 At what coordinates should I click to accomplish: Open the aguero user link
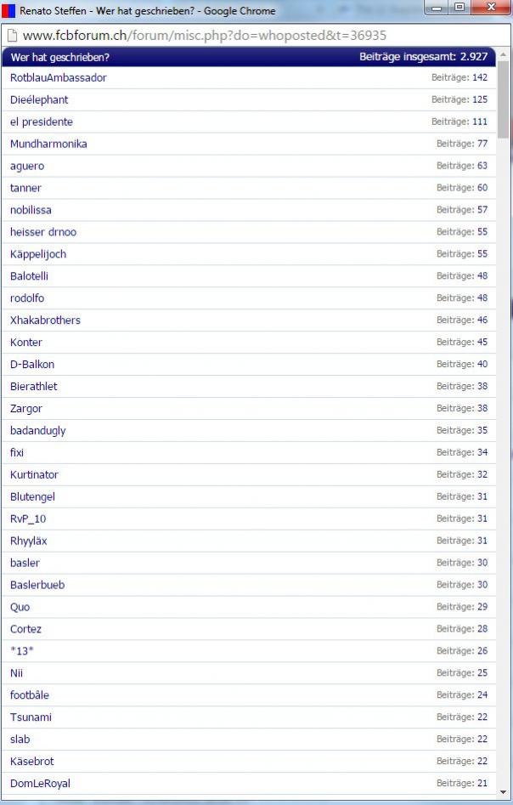coord(27,166)
